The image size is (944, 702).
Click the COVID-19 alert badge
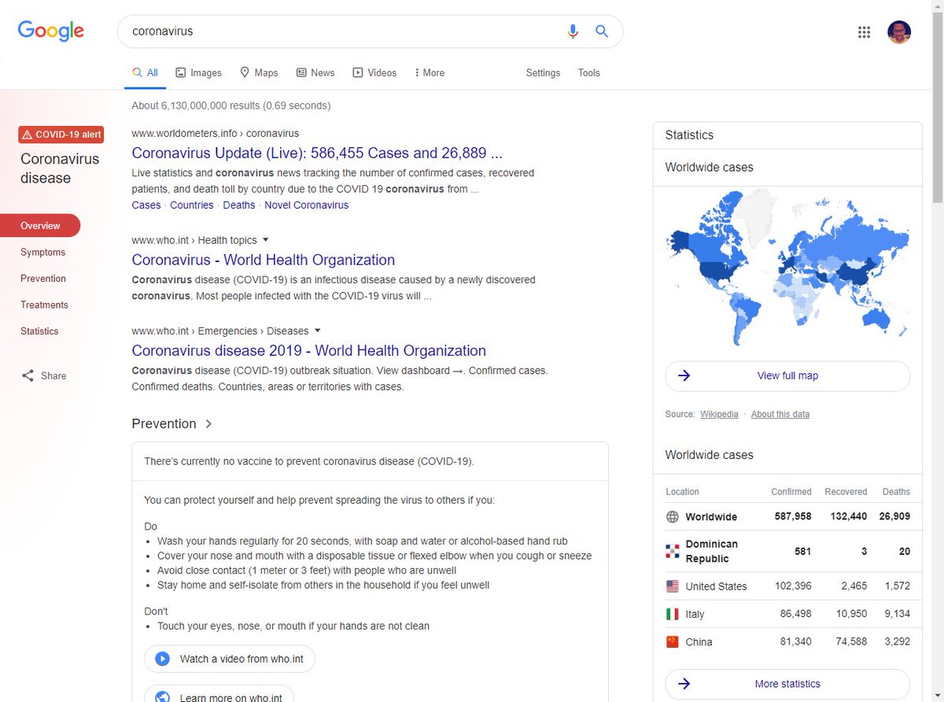[x=61, y=135]
